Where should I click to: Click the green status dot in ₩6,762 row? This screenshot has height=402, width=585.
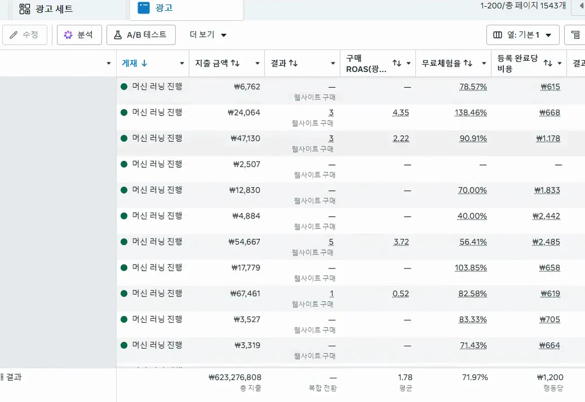coord(124,87)
